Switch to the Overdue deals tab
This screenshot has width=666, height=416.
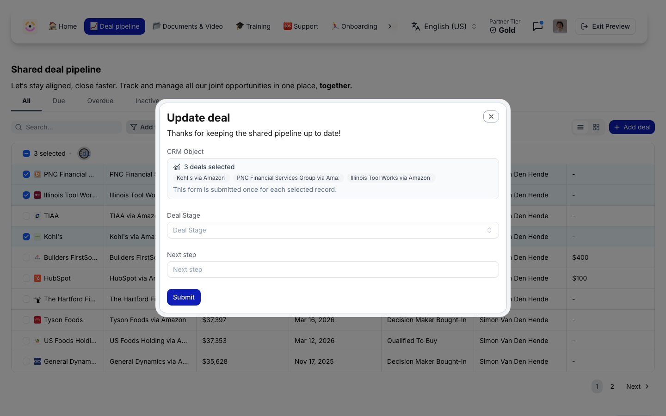click(100, 101)
